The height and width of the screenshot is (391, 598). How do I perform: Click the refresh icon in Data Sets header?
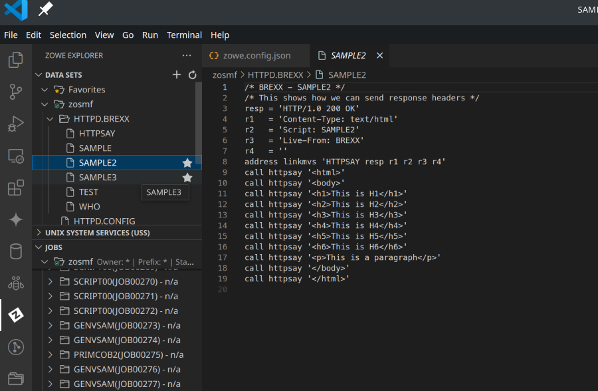click(193, 75)
